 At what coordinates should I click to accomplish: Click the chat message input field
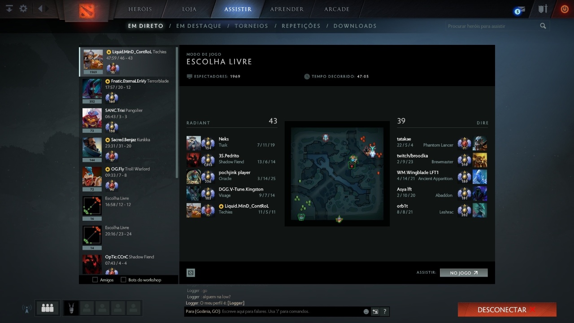point(274,311)
